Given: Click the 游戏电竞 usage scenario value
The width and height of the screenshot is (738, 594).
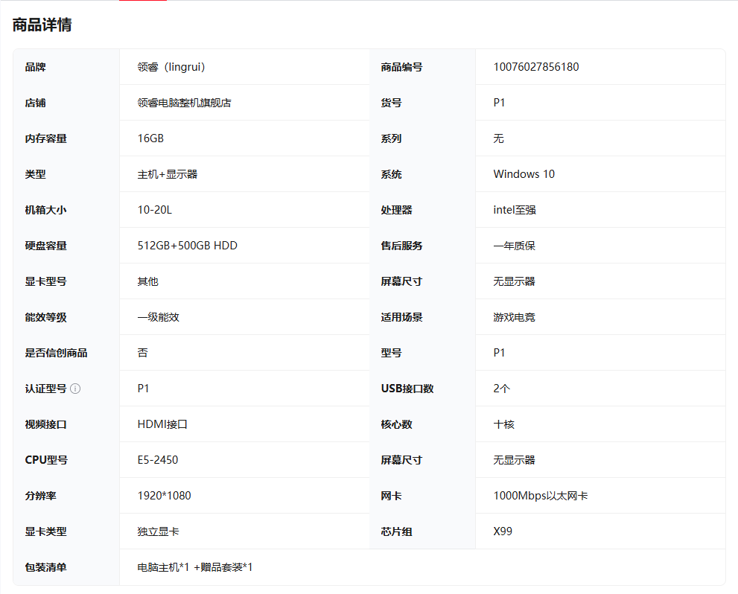Looking at the screenshot, I should [514, 317].
